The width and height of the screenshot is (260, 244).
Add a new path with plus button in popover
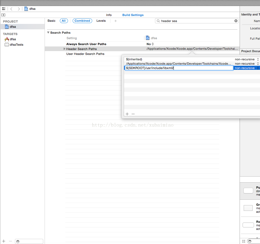pyautogui.click(x=127, y=114)
